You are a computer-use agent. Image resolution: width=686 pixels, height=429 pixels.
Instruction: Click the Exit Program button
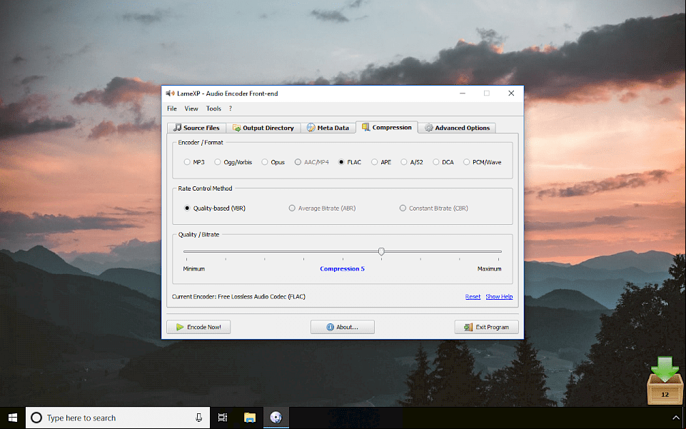pos(487,327)
